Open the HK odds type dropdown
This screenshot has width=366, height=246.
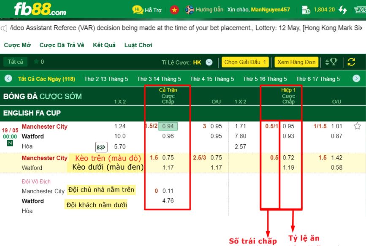coord(209,62)
